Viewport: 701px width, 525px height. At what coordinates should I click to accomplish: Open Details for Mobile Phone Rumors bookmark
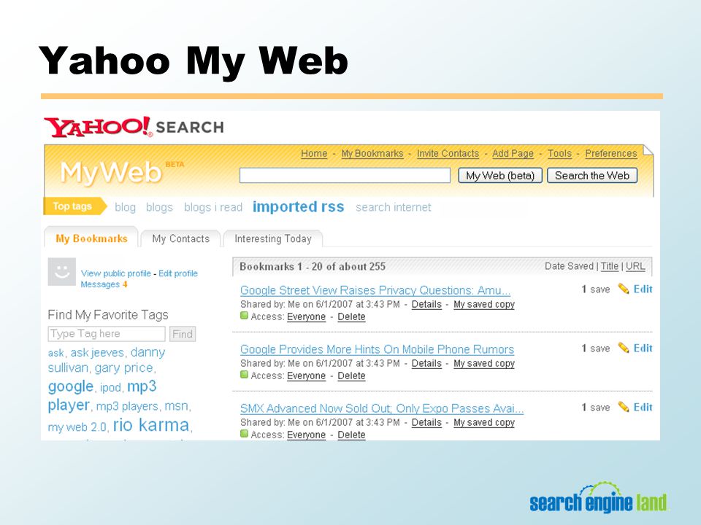click(x=426, y=363)
